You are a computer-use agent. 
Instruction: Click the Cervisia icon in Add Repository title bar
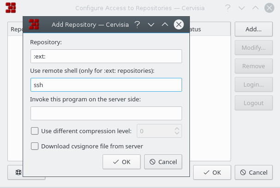tap(34, 24)
